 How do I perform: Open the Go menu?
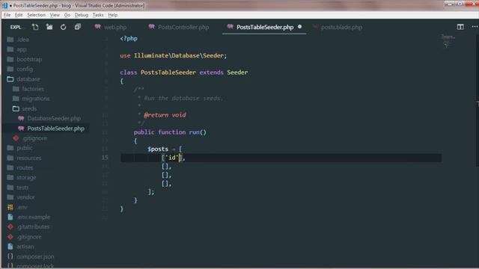click(67, 15)
